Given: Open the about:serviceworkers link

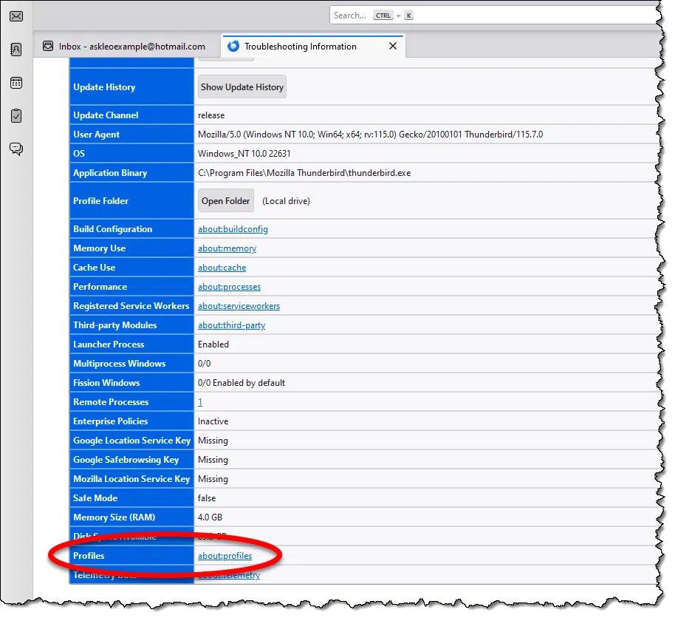Looking at the screenshot, I should (x=239, y=306).
